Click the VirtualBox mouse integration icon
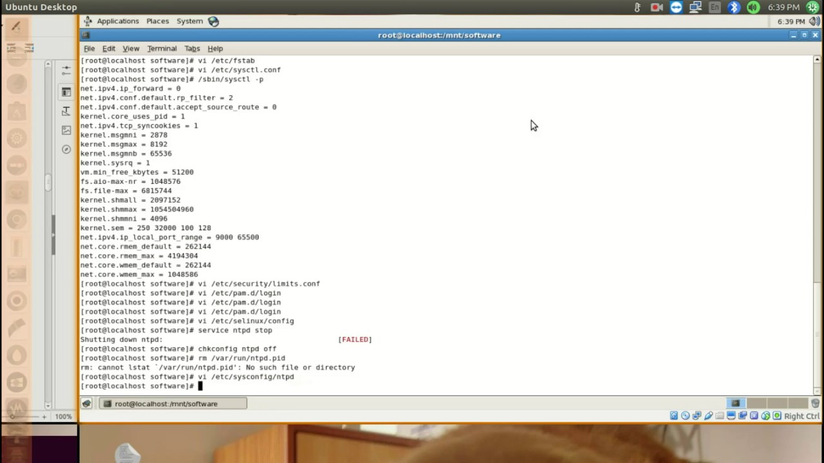The height and width of the screenshot is (463, 824). point(754,416)
